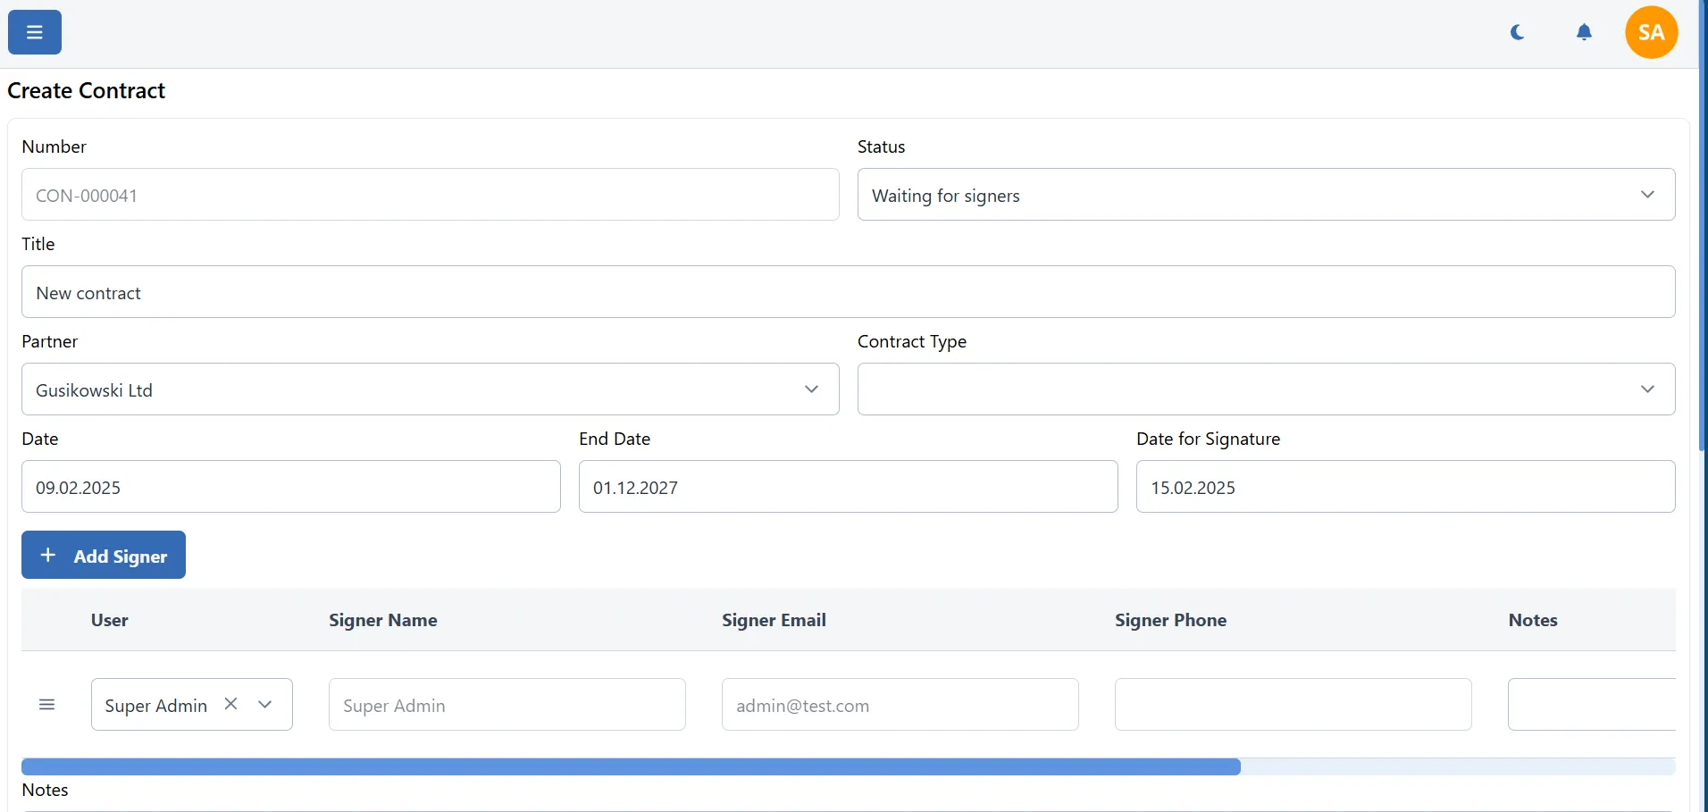Click the Signer Email field with admin@test.com
This screenshot has width=1708, height=812.
tap(900, 705)
